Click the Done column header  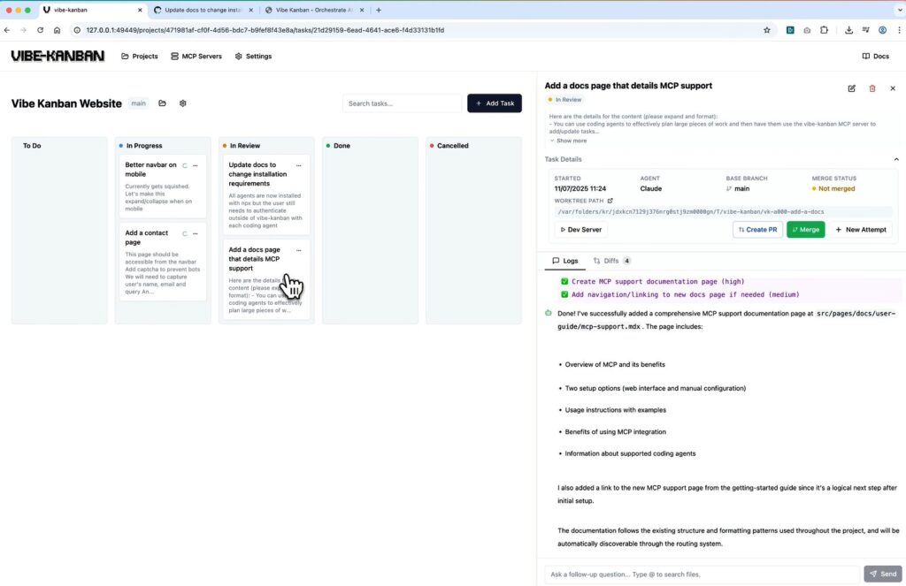(342, 146)
